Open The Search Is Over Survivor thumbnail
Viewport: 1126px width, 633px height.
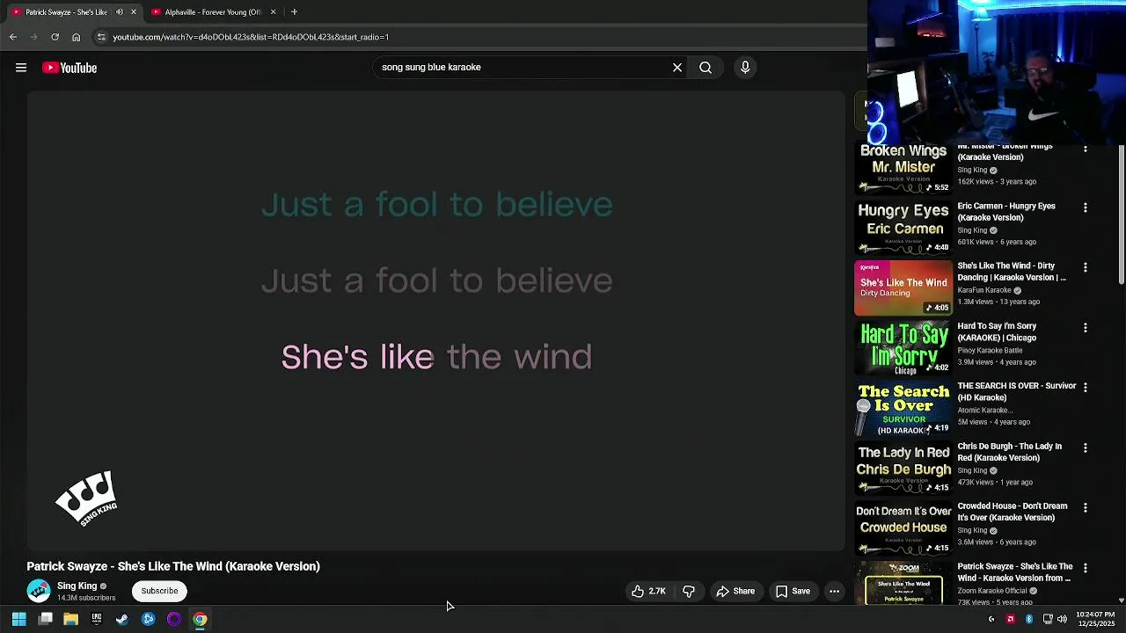903,408
